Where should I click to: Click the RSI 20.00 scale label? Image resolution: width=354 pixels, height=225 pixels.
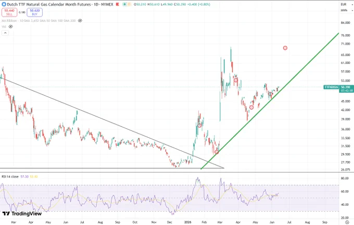345,218
